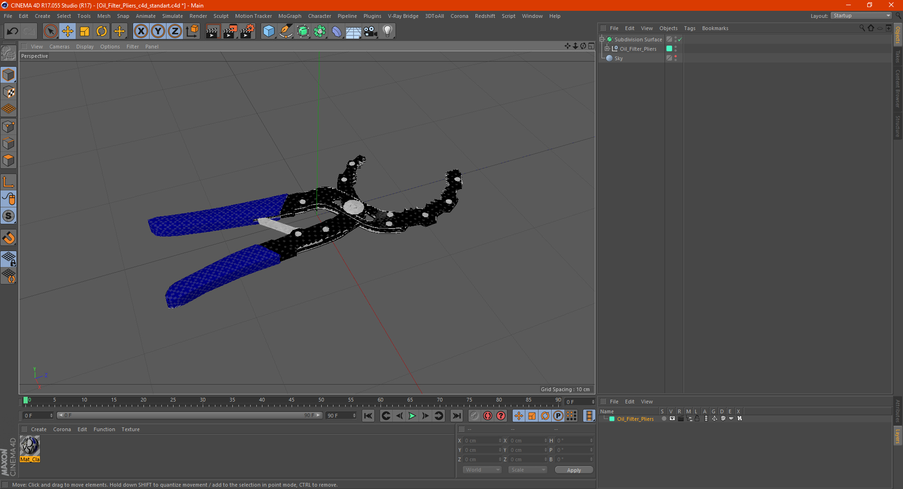This screenshot has width=903, height=489.
Task: Toggle Subdivision Surface enable checkmark
Action: tap(680, 39)
